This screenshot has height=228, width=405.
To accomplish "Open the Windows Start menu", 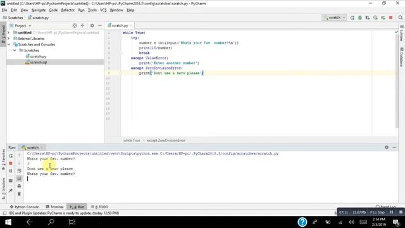I will click(8, 222).
